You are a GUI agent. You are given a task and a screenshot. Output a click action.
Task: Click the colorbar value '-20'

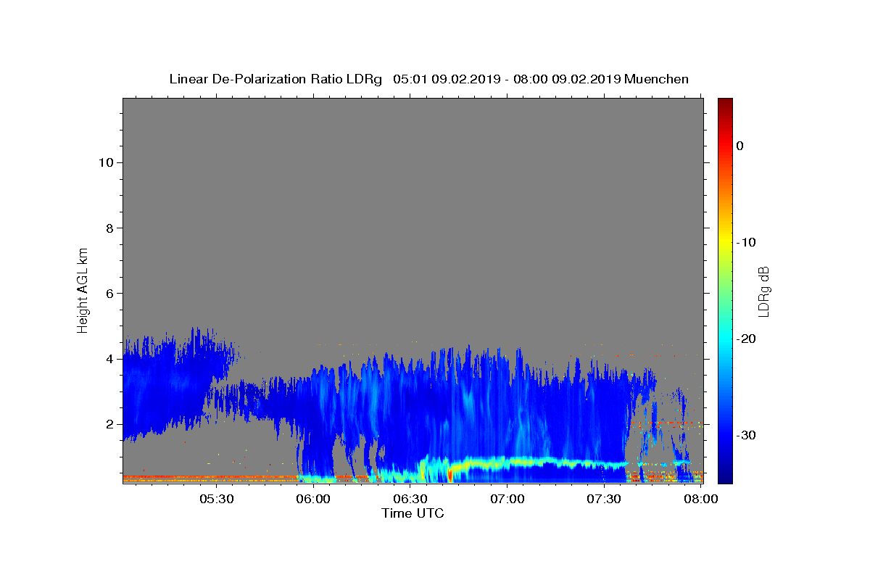coord(747,339)
